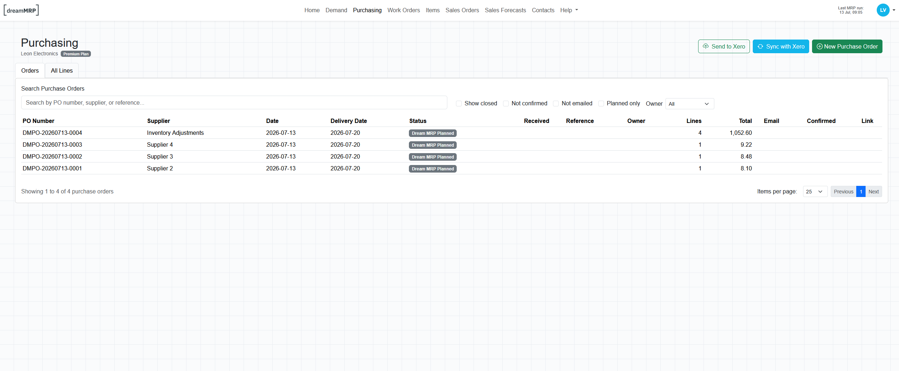This screenshot has height=371, width=899.
Task: Click the Total column header
Action: pyautogui.click(x=745, y=121)
